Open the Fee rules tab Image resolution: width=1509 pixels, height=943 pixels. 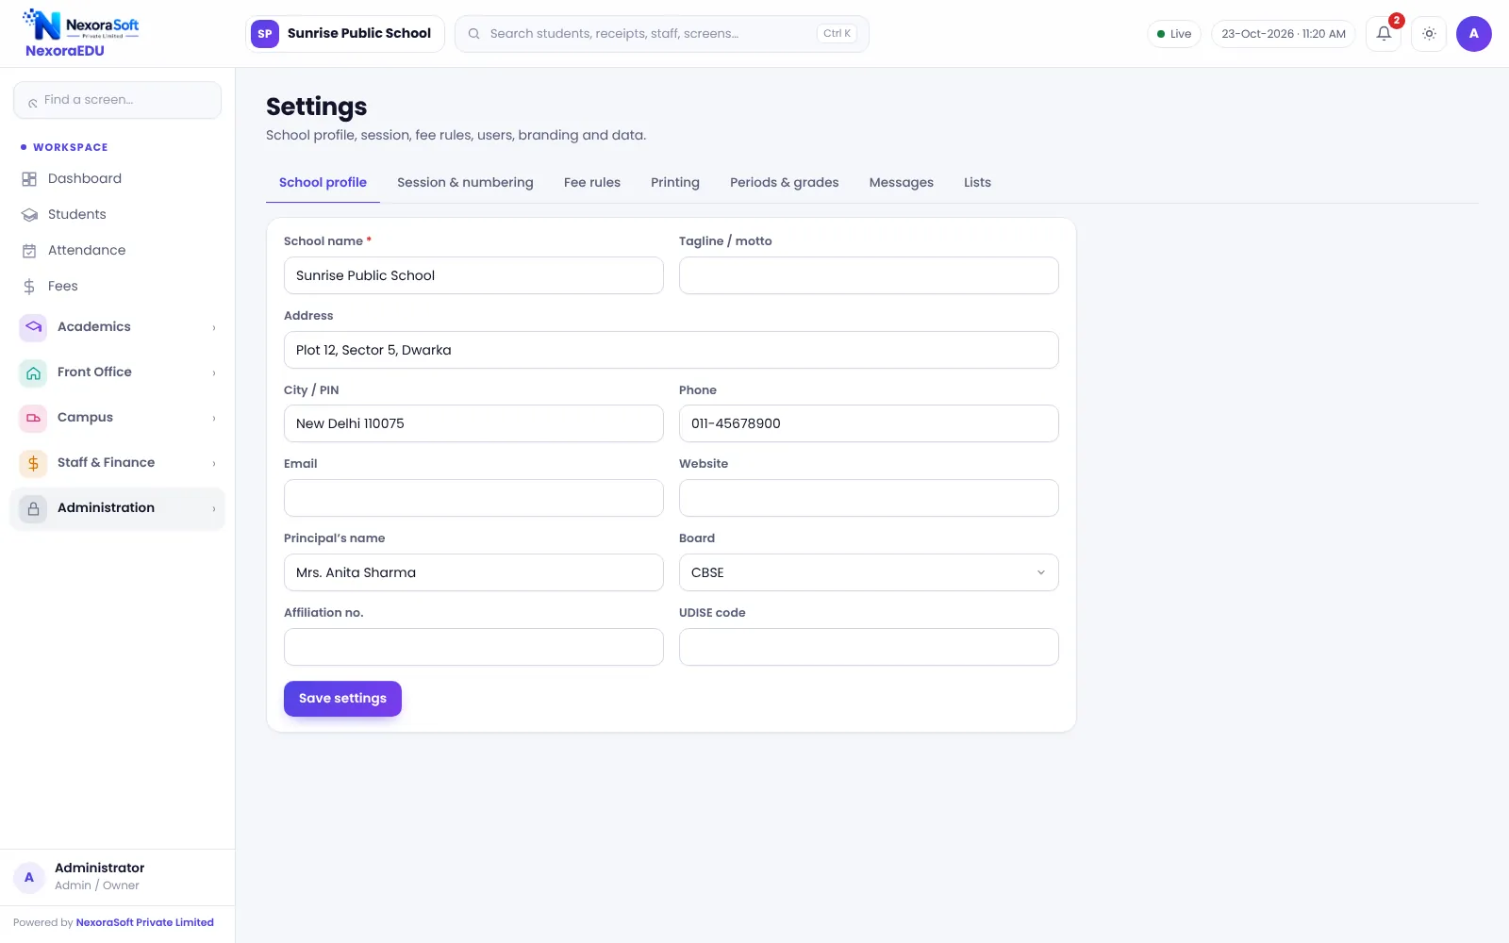[x=592, y=183]
